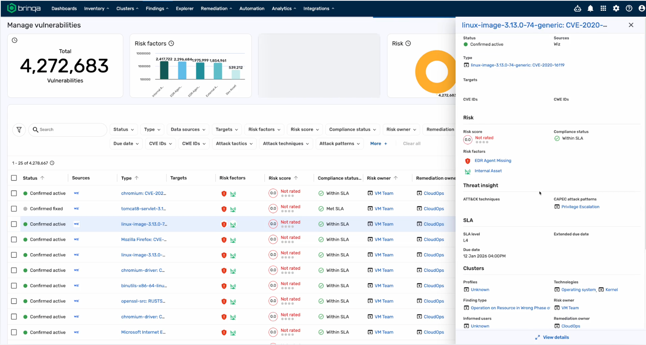Expand the Attack tactics filter dropdown
Viewport: 646px width, 345px height.
click(x=234, y=144)
